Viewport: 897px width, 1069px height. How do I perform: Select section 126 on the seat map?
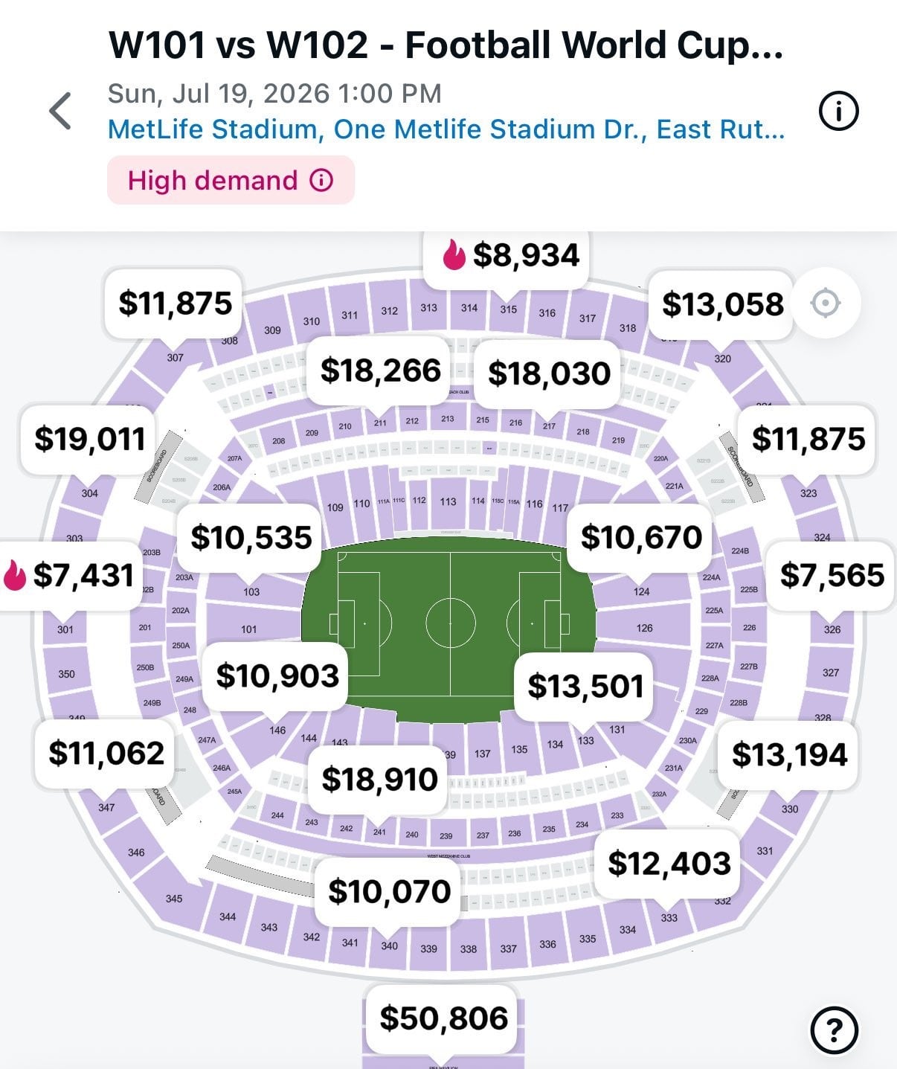tap(644, 628)
